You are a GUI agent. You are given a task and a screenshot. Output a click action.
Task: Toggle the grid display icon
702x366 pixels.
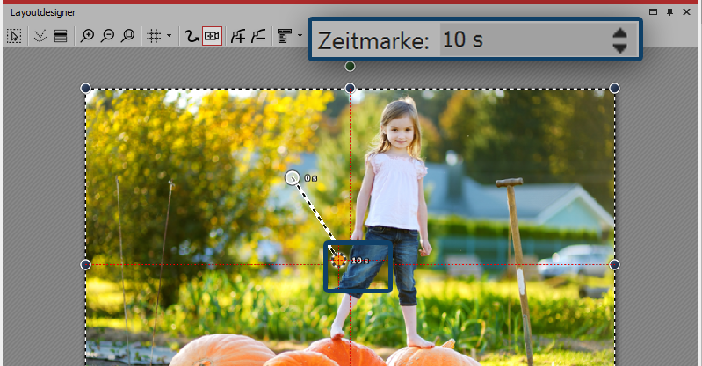154,36
